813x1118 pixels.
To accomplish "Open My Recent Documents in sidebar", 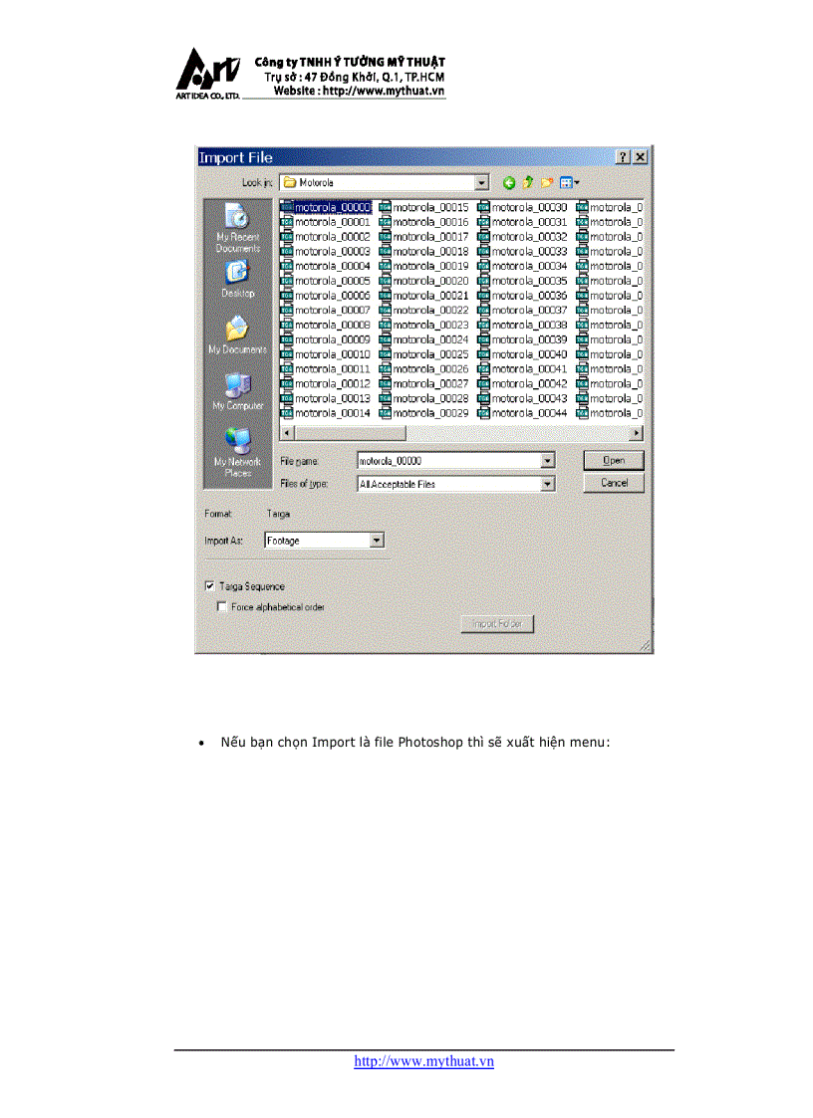I will 237,227.
